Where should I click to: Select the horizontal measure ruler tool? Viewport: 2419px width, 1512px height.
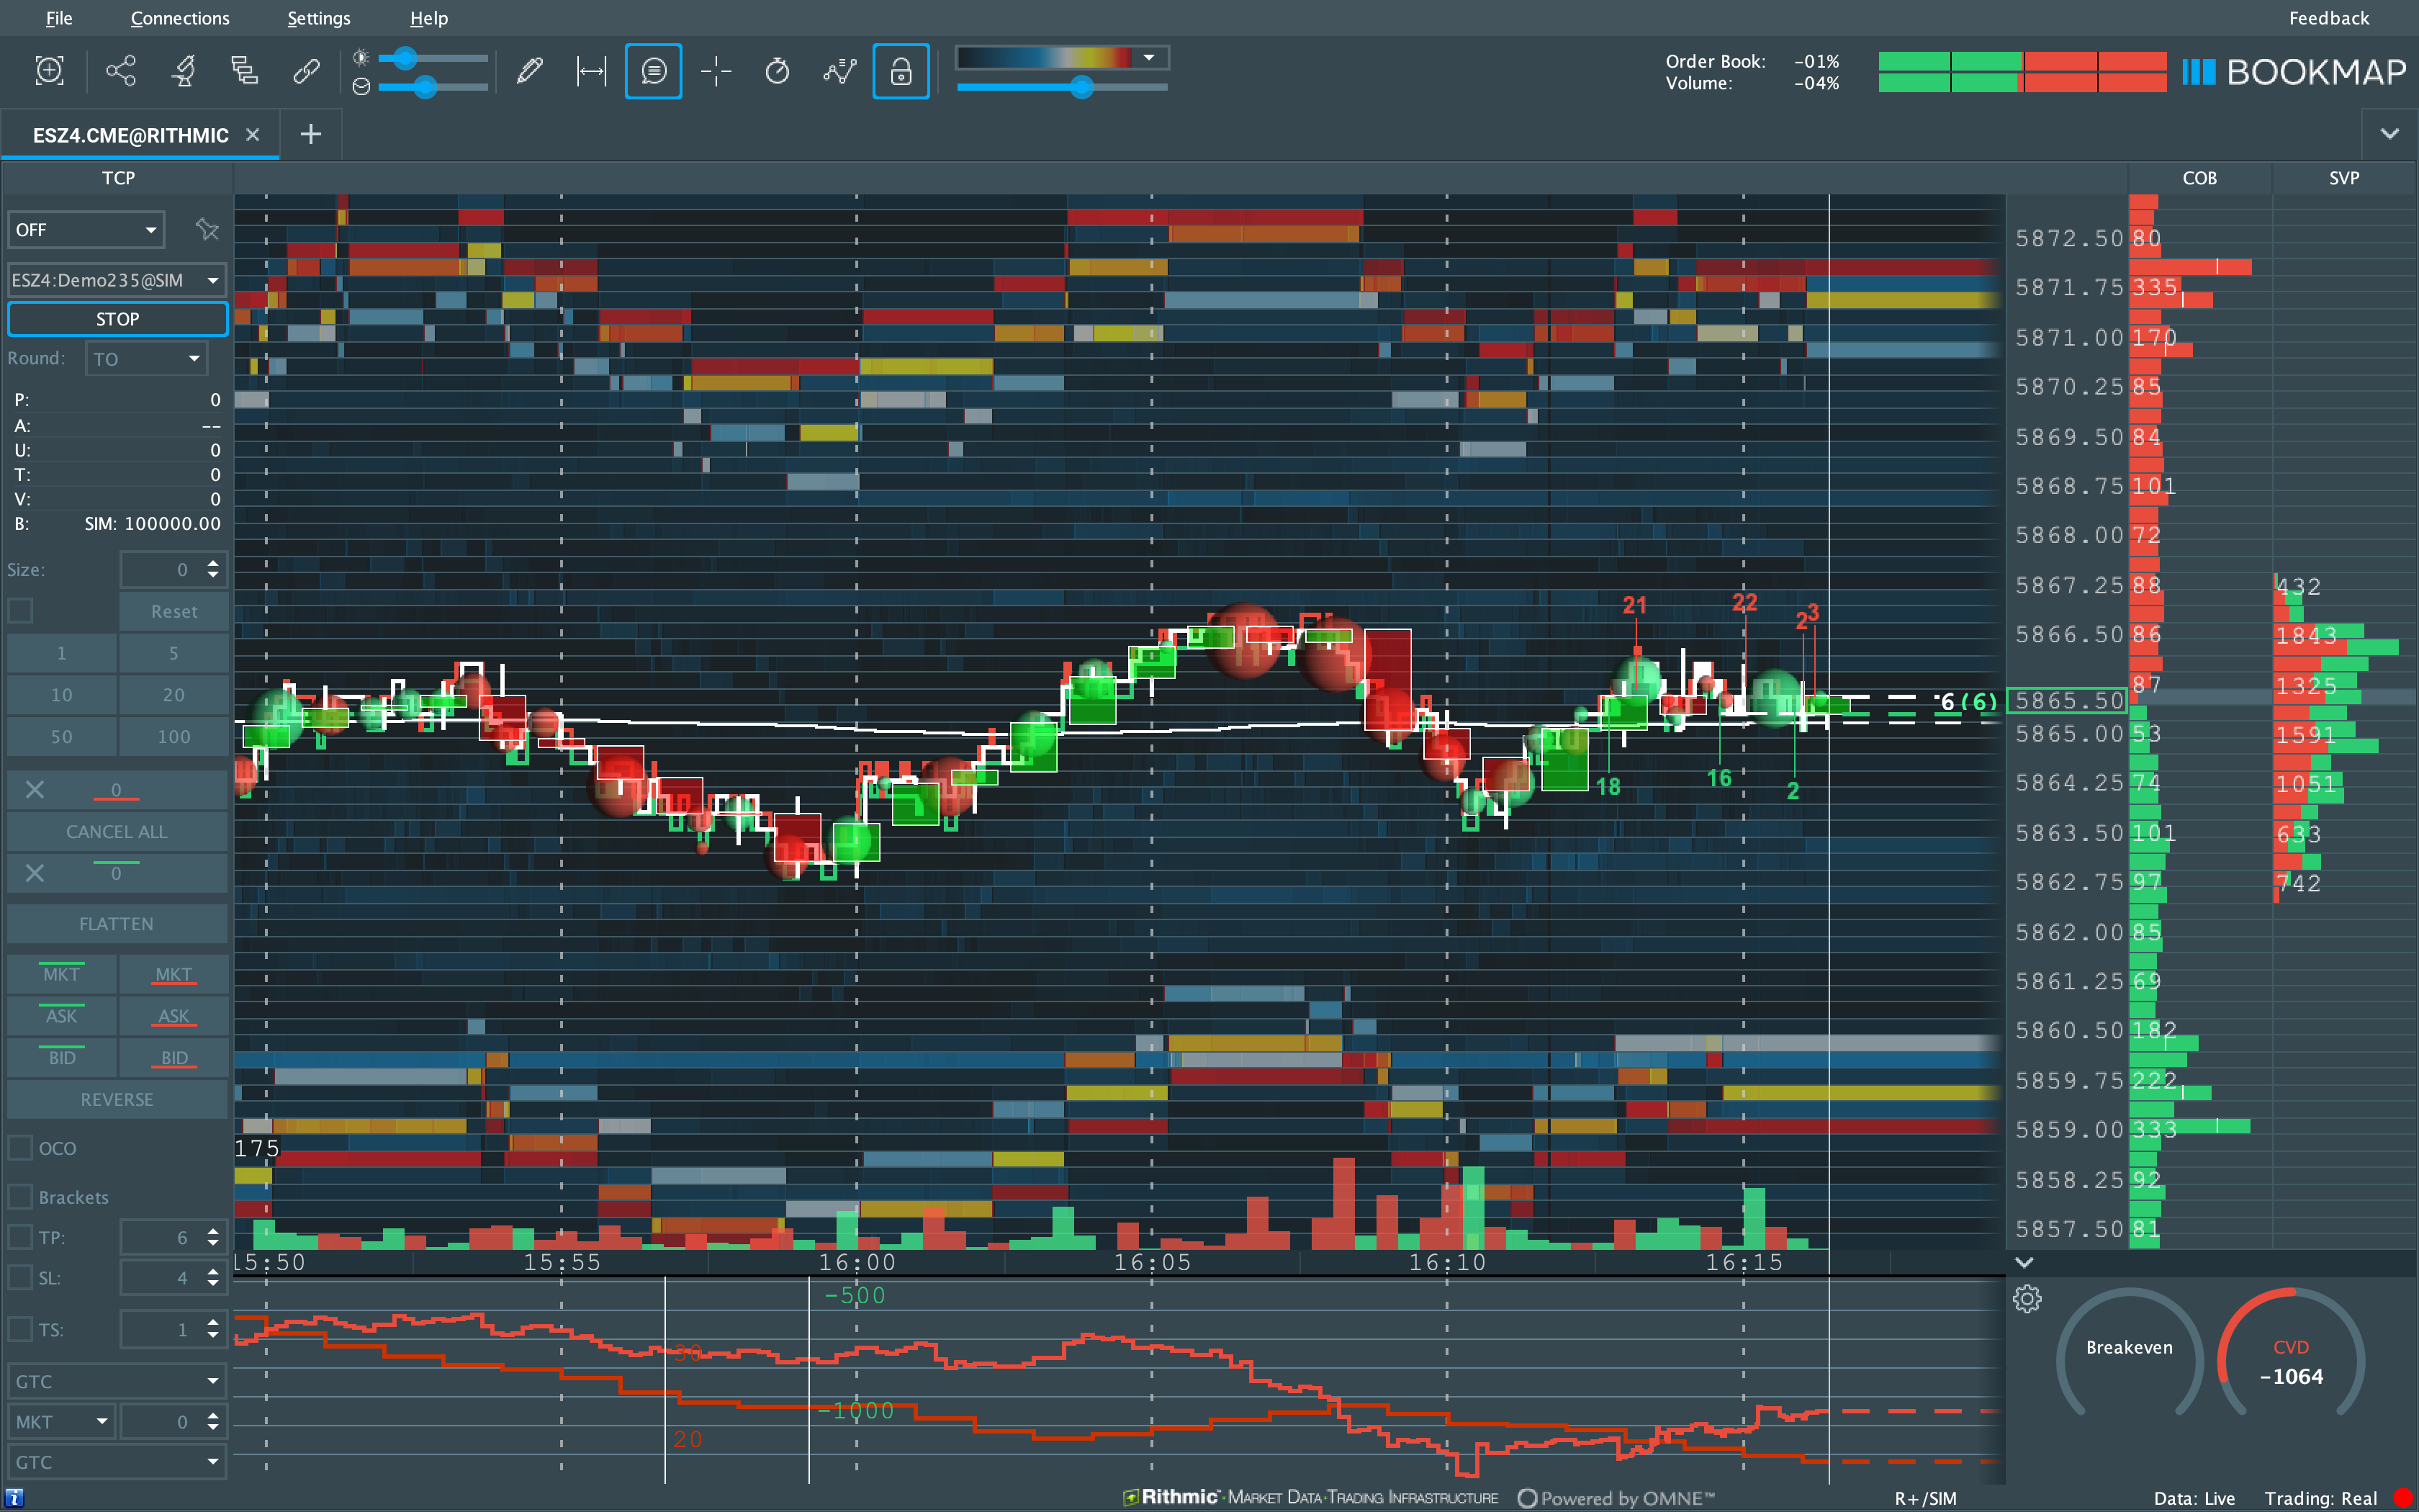[591, 71]
